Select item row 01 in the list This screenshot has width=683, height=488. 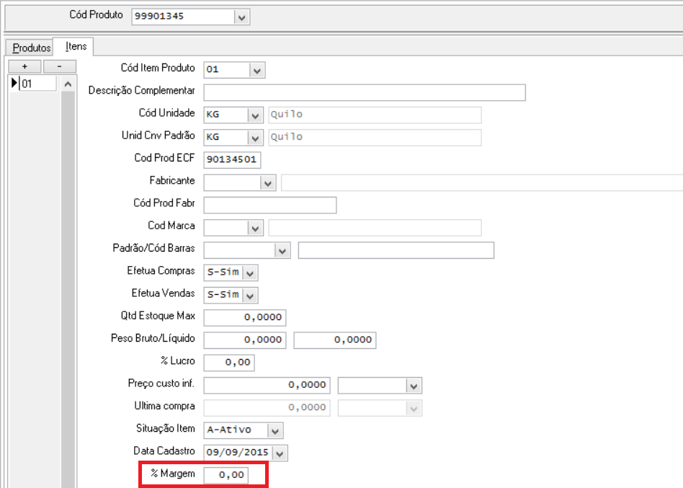(37, 84)
